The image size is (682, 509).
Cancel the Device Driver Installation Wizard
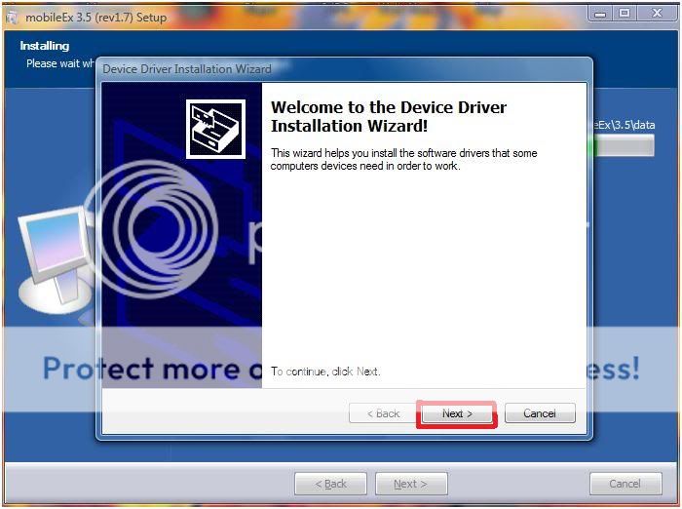(540, 413)
